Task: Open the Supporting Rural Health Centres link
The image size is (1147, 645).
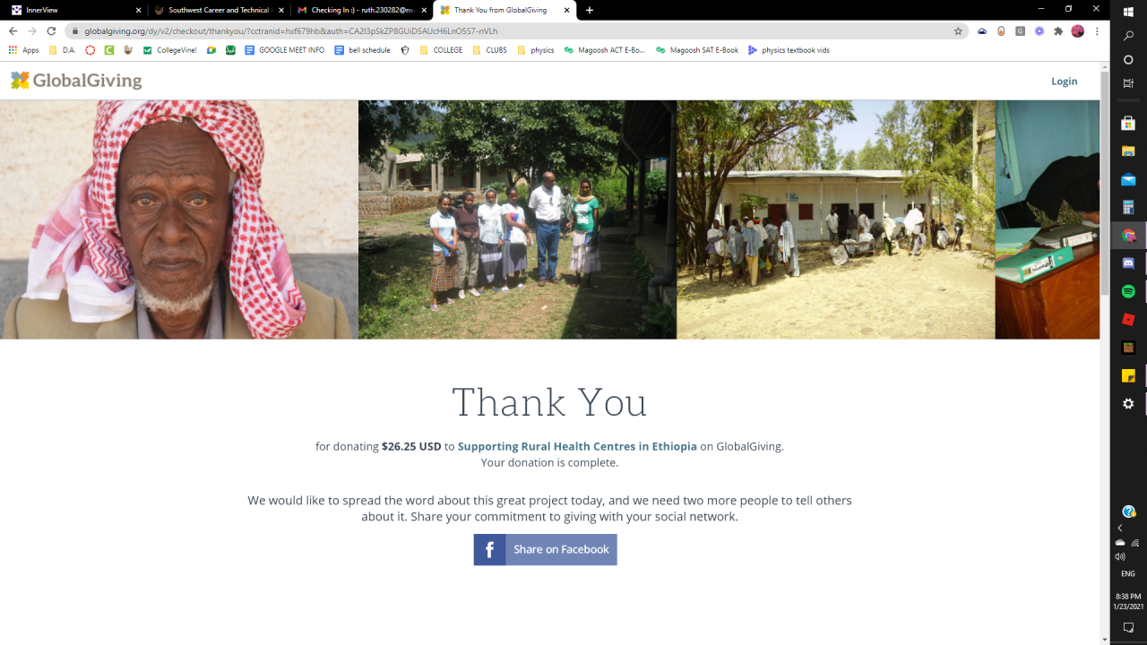Action: [x=577, y=446]
